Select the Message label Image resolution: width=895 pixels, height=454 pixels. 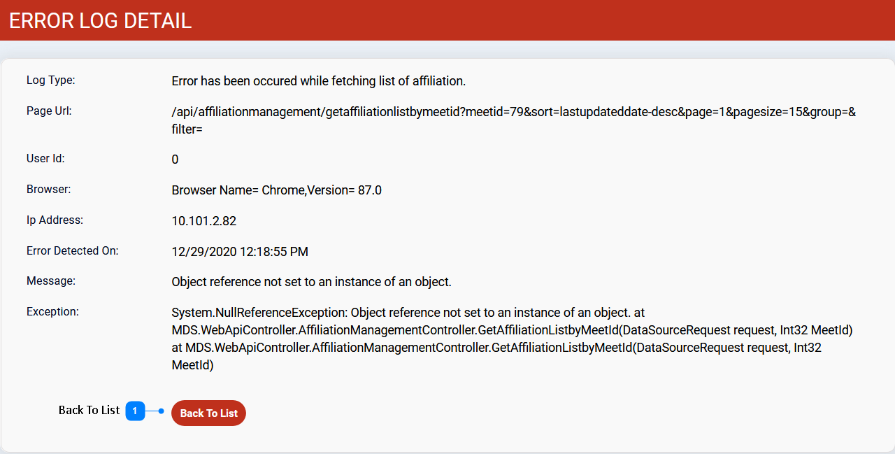pos(51,281)
